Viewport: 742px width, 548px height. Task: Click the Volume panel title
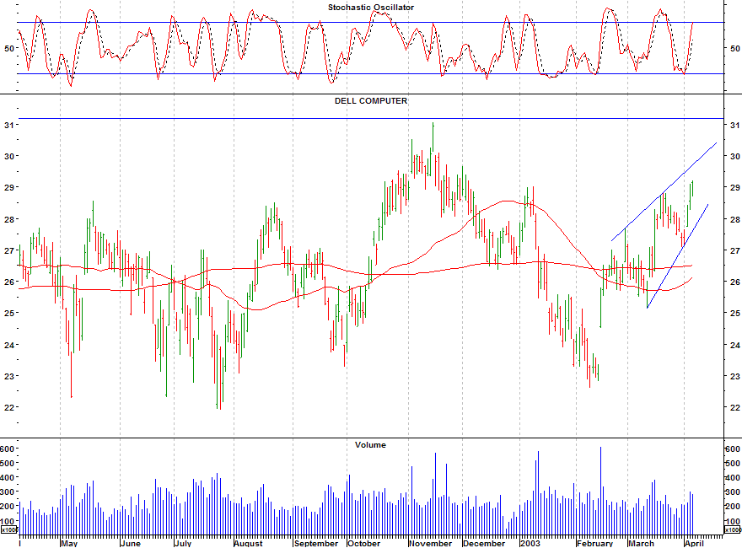point(370,445)
